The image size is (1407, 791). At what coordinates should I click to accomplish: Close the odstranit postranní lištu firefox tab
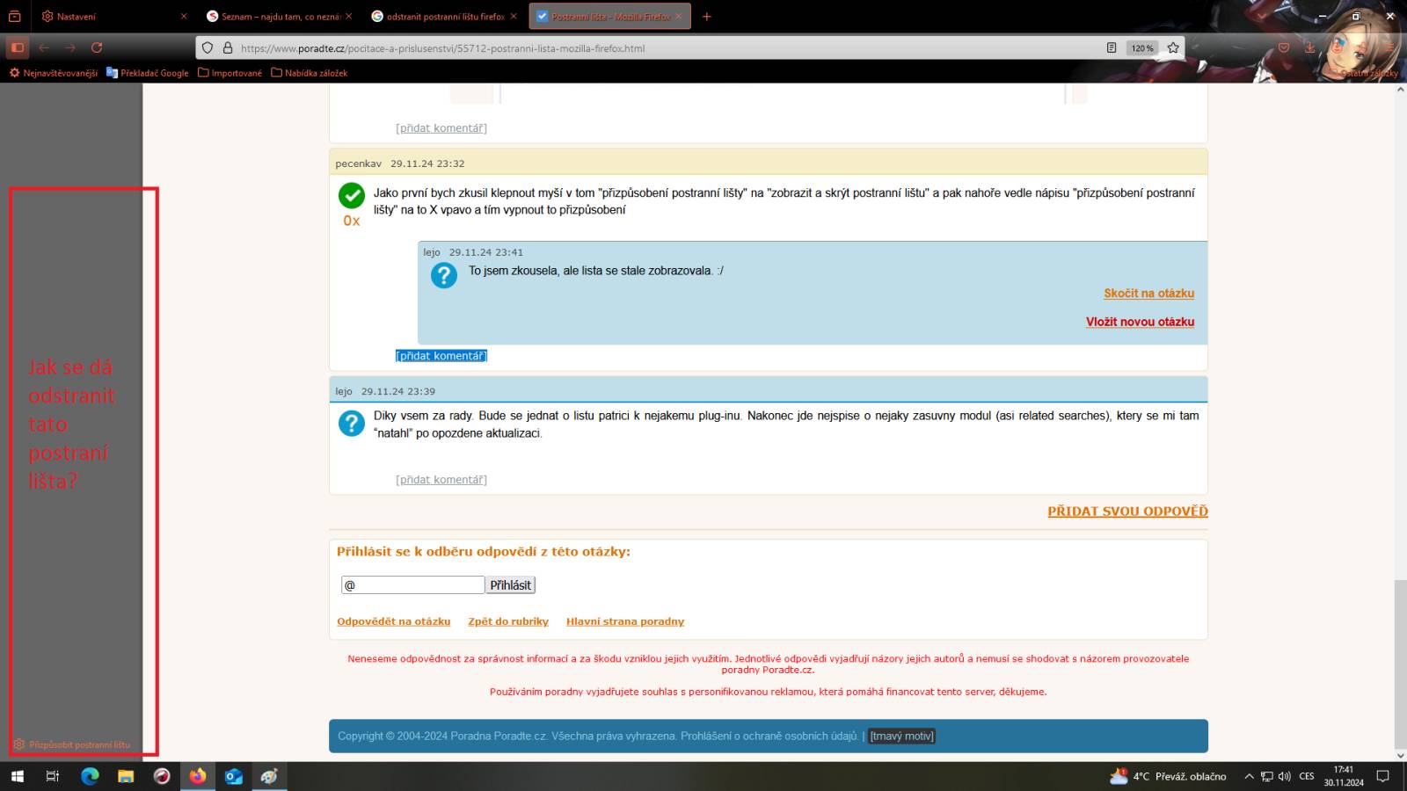[x=514, y=16]
